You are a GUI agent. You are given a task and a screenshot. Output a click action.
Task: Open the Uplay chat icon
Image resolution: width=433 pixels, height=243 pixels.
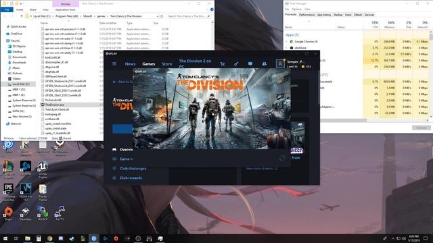point(250,63)
